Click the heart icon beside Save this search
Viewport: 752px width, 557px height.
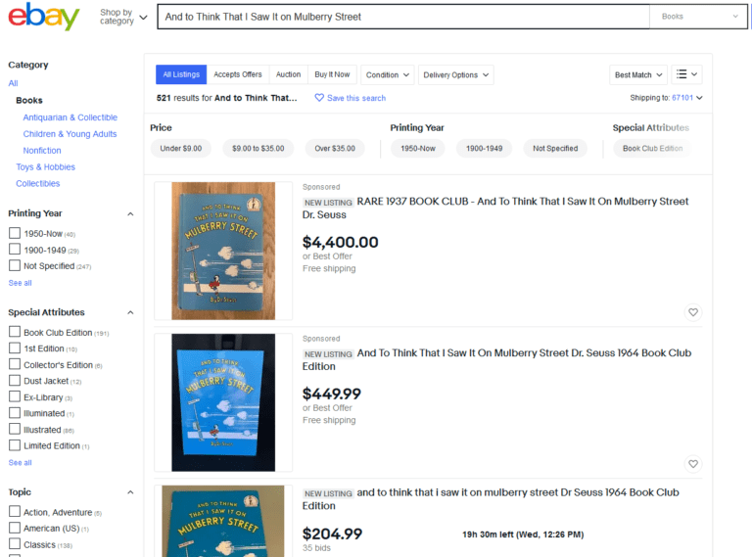(x=319, y=98)
